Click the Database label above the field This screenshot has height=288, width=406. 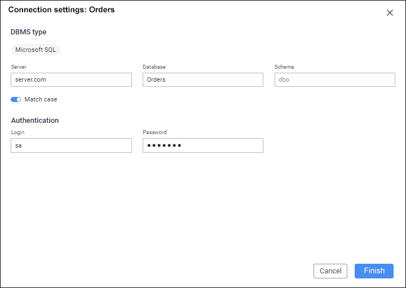(154, 67)
